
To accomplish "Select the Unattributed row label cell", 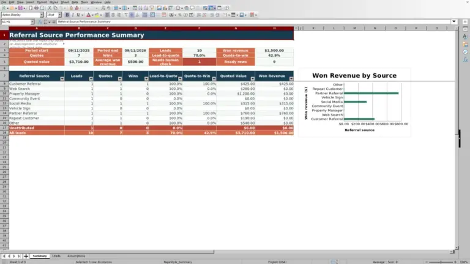I will pos(37,128).
